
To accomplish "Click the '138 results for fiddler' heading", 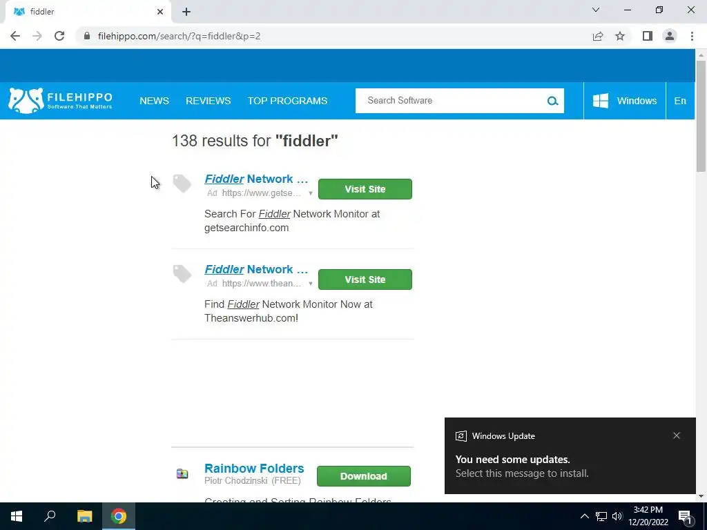I will [255, 141].
